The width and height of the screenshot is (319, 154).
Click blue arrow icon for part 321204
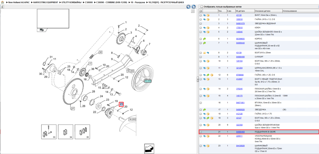pyautogui.click(x=204, y=68)
